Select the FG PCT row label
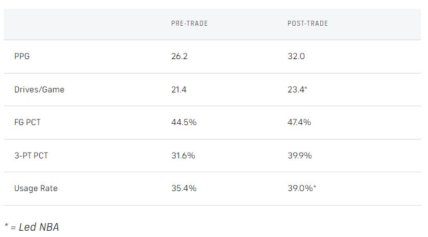The image size is (428, 237). pyautogui.click(x=27, y=122)
